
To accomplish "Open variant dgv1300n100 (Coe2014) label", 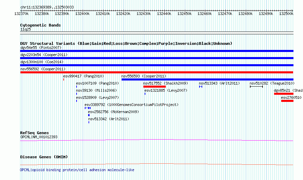I will (42, 62).
